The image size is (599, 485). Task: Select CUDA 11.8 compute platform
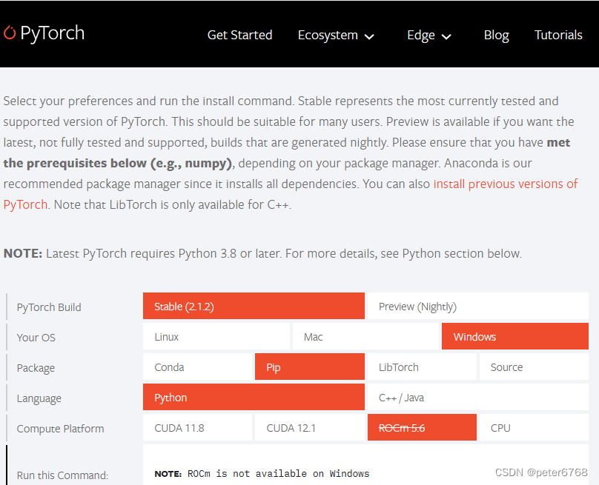coord(197,427)
